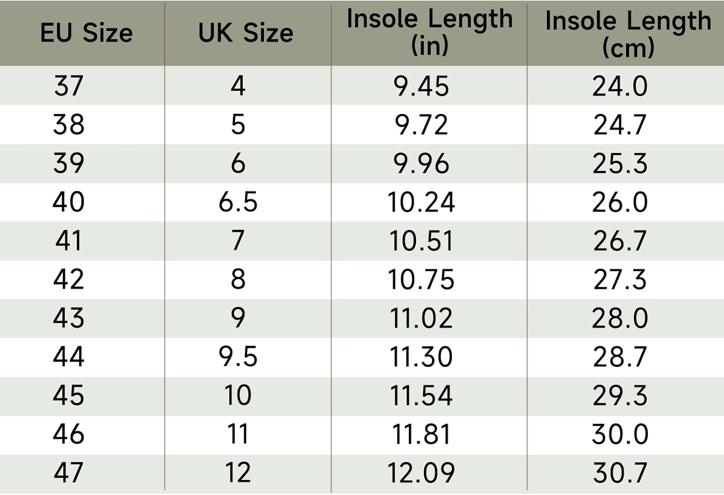Click the 9.45 inch insole value
Screen dimensions: 724x495
pos(421,86)
